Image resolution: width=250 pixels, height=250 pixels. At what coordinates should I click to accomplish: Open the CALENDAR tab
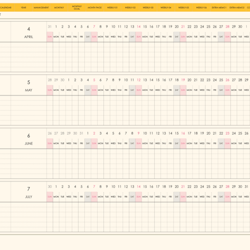(x=5, y=8)
